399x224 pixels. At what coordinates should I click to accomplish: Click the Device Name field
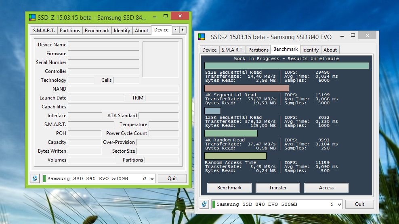(x=103, y=45)
